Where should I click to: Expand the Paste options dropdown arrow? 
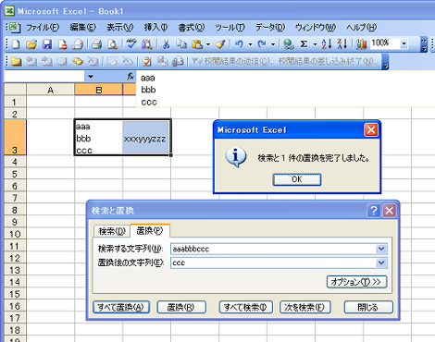coord(208,44)
